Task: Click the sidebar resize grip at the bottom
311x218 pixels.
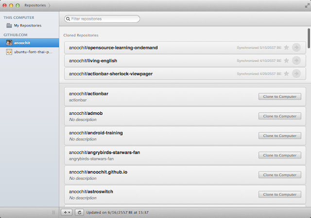Action: pyautogui.click(x=54, y=213)
